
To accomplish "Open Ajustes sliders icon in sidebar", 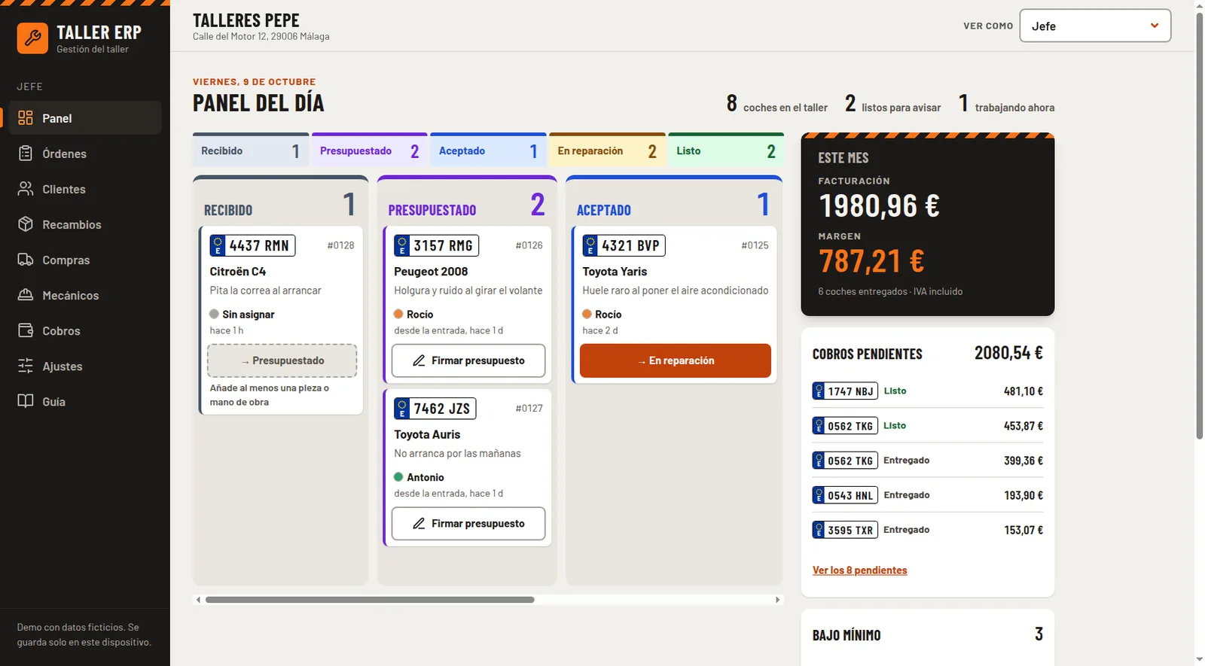I will [26, 366].
